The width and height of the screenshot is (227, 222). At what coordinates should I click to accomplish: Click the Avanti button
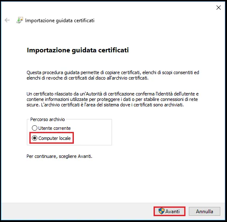(170, 211)
